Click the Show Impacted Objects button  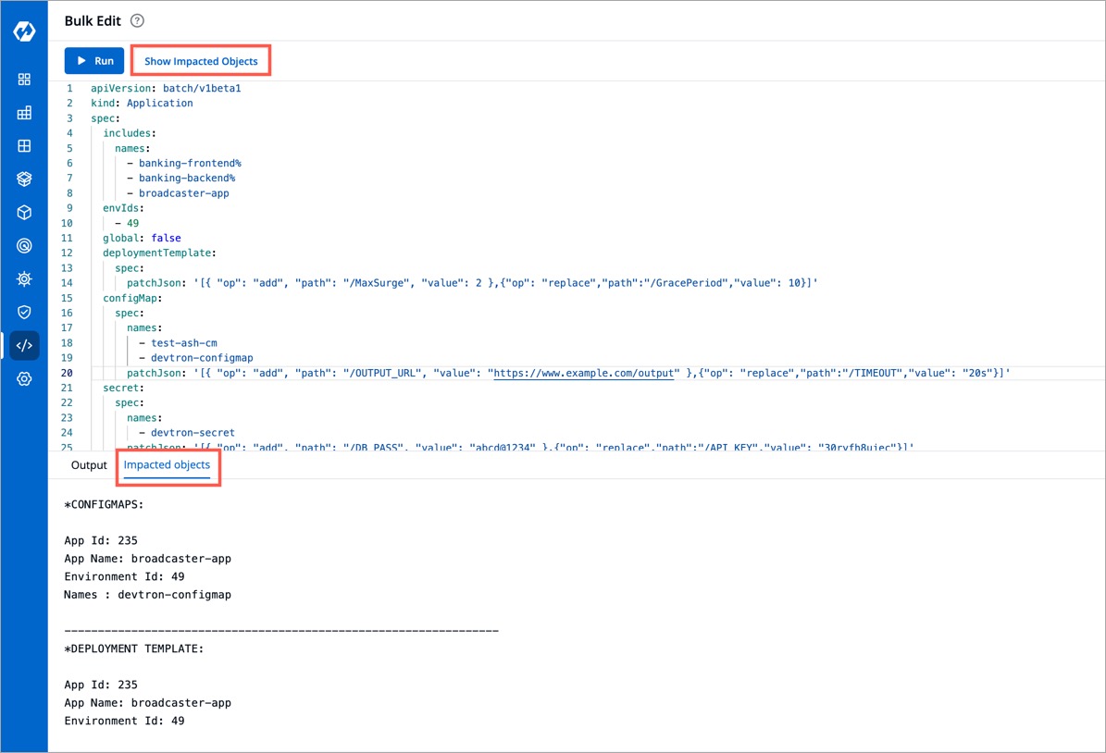[x=201, y=61]
